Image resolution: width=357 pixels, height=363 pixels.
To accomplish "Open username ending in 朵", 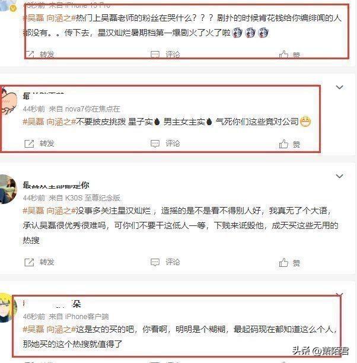I will pyautogui.click(x=52, y=304).
